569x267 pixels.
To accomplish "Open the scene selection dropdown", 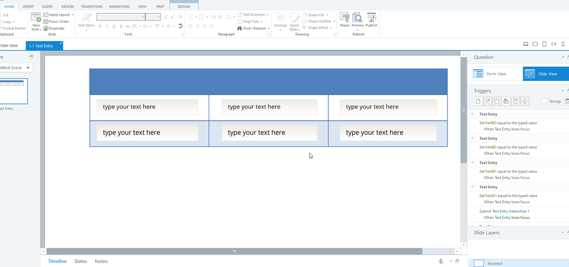I will tap(28, 67).
